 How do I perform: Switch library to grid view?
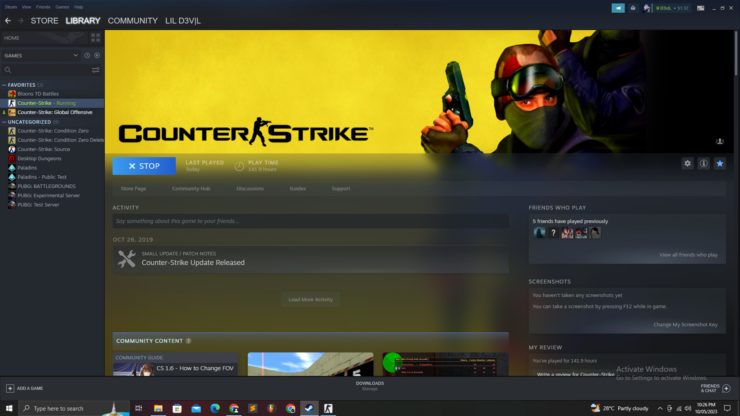(95, 38)
